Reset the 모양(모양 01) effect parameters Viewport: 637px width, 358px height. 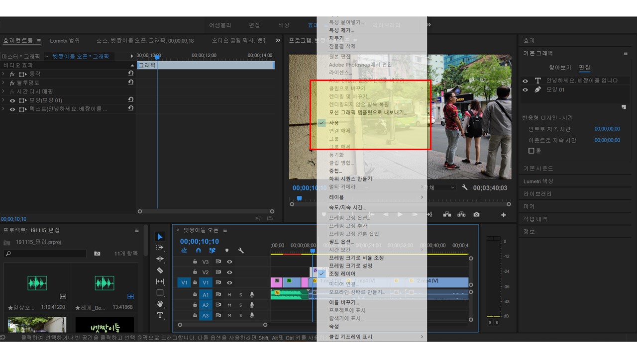(x=130, y=100)
